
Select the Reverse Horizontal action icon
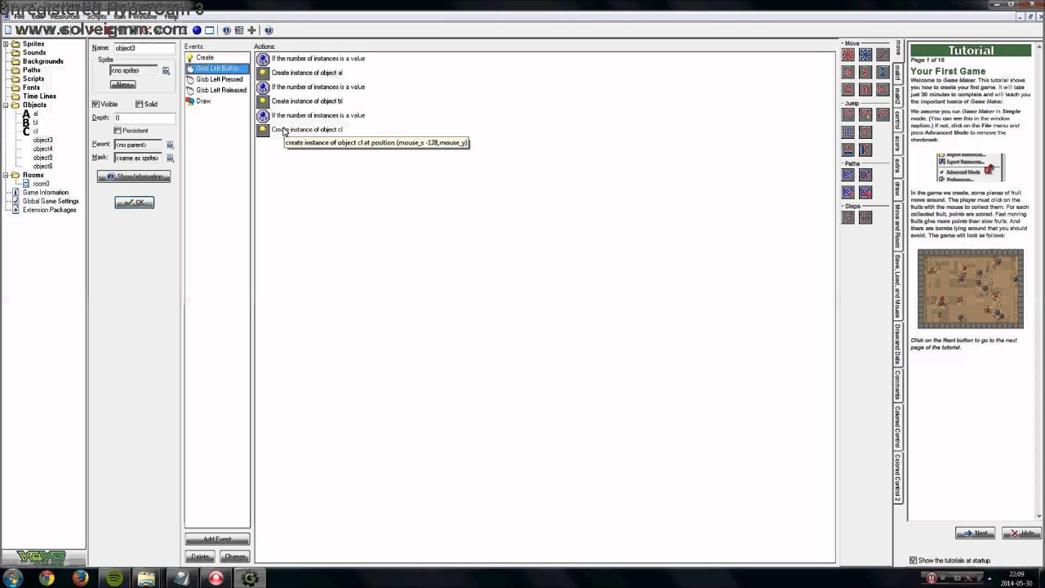click(x=848, y=89)
